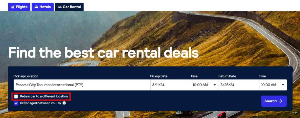Click the car icon on Car Rental tab
Viewport: 300px width, 118px height.
(60, 7)
